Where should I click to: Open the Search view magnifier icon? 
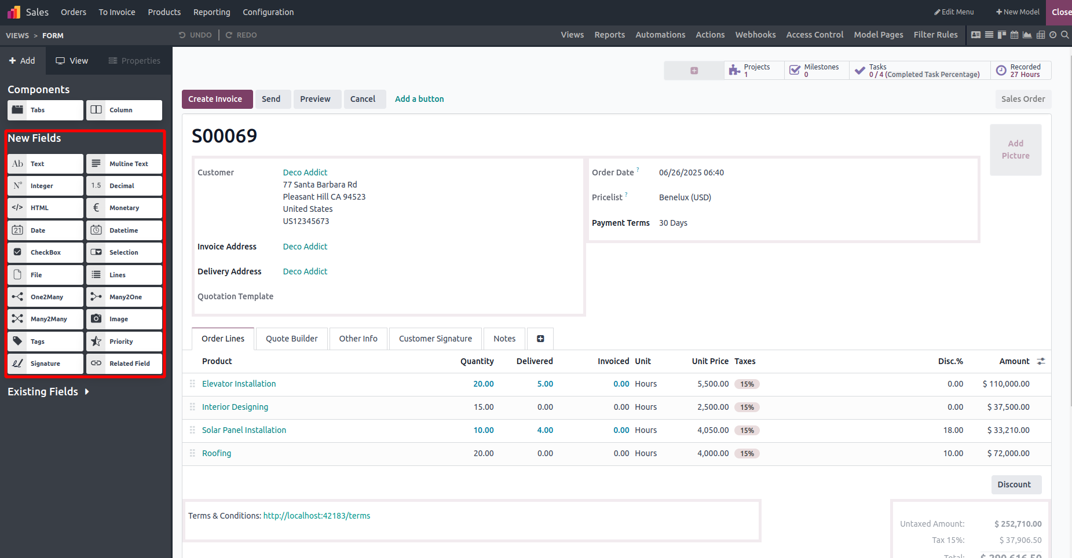point(1065,35)
